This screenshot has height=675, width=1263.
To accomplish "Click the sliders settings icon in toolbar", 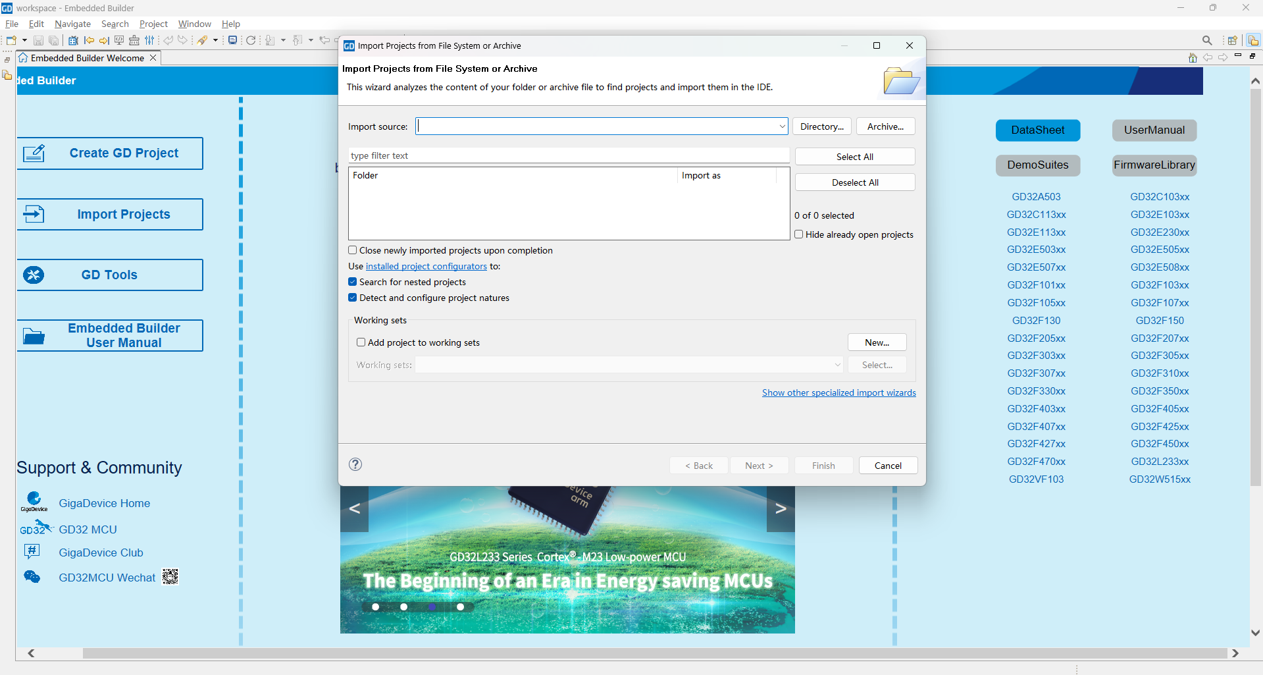I will [x=149, y=40].
